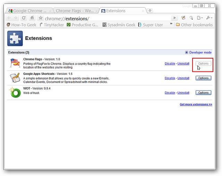Click the Google Apps Shortcuts extension icon
222x176 pixels.
[15, 78]
